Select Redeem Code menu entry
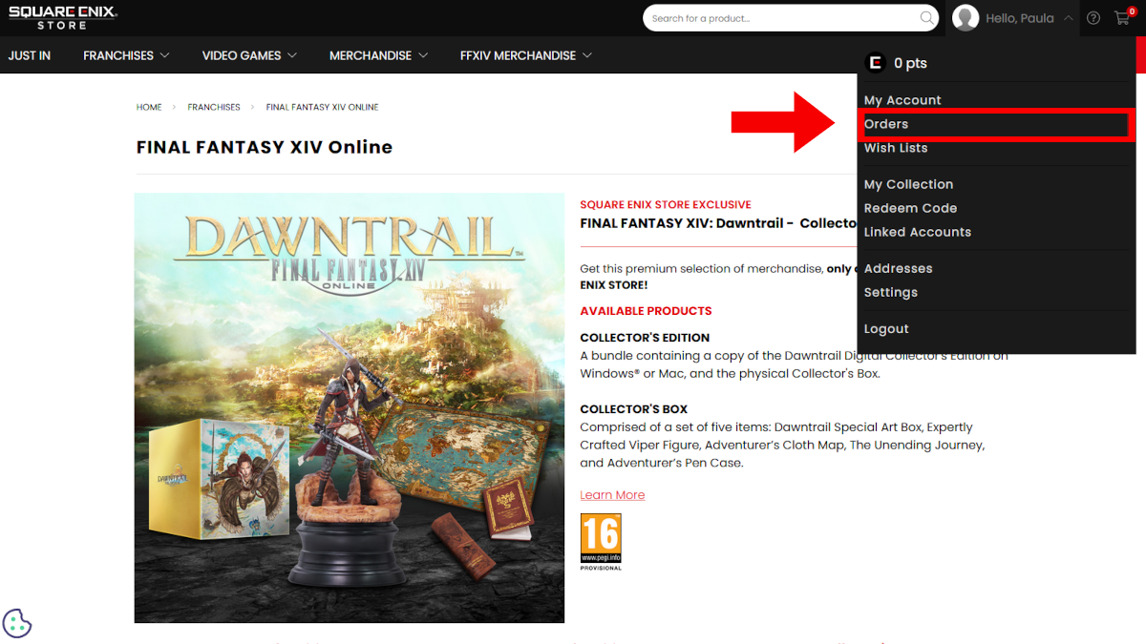The image size is (1146, 644). point(910,208)
